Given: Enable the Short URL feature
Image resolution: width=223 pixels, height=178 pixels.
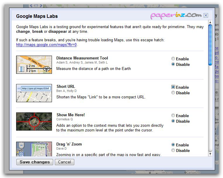Looking at the screenshot, I should [173, 87].
